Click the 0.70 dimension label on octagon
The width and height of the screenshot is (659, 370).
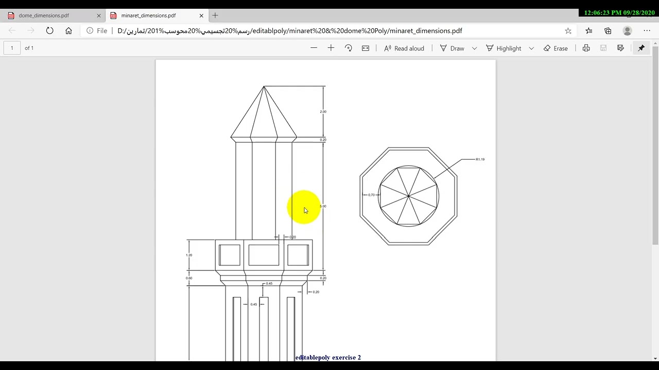[371, 195]
